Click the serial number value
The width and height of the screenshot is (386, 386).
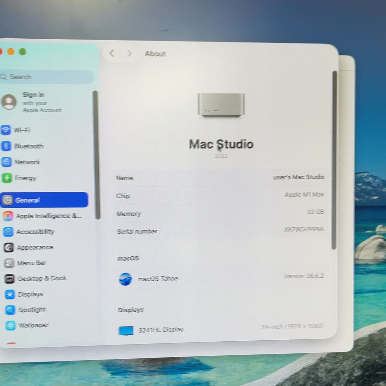tap(304, 229)
